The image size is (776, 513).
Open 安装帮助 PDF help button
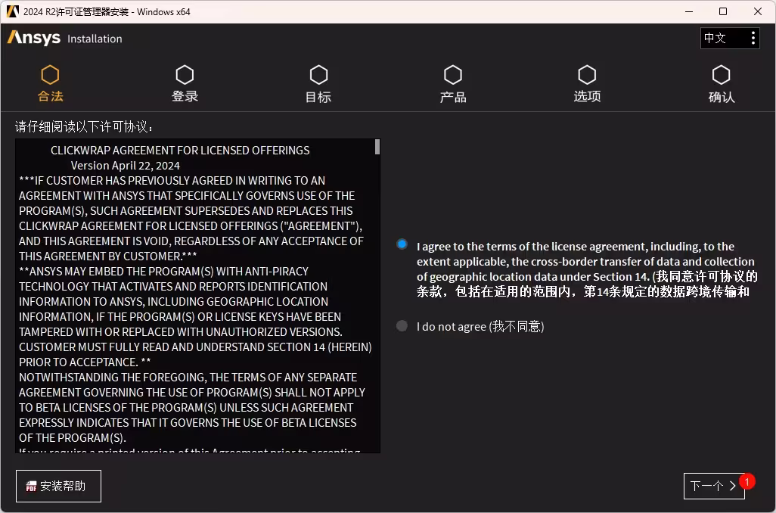58,487
